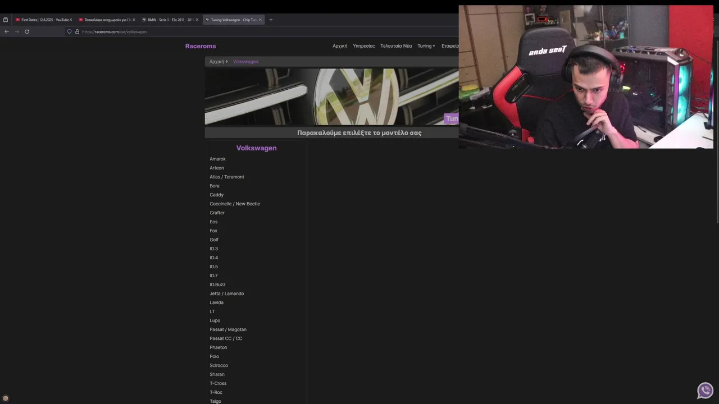Select the ID.4 model
This screenshot has height=404, width=719.
(213, 258)
